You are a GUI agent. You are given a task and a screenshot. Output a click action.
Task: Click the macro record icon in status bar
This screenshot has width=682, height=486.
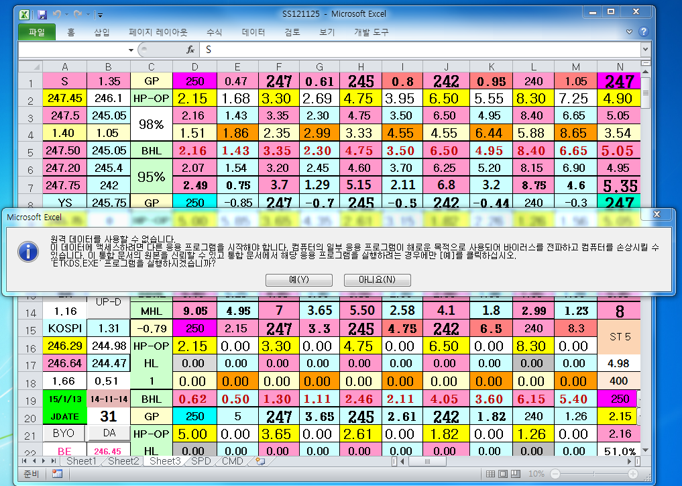(x=57, y=474)
